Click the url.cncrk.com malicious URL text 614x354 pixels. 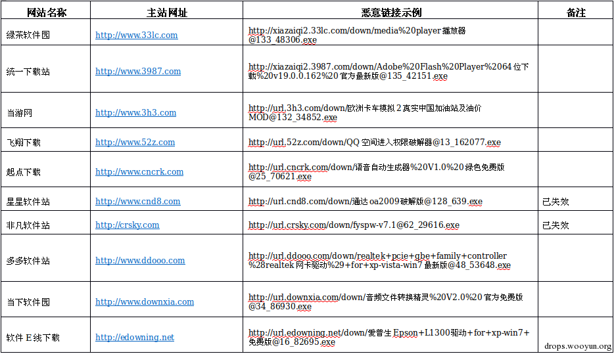coord(376,171)
